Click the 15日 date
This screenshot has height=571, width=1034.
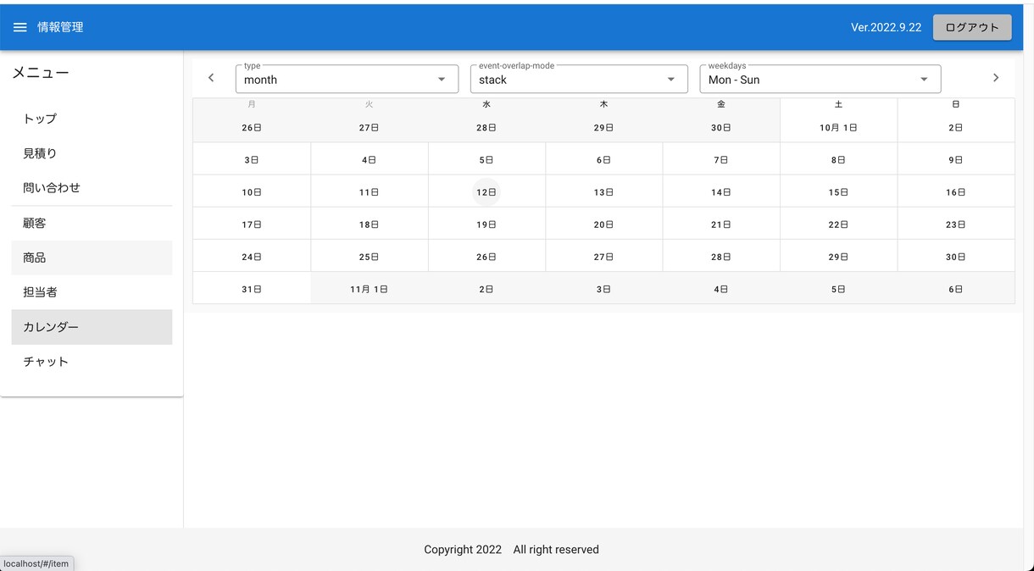tap(838, 192)
